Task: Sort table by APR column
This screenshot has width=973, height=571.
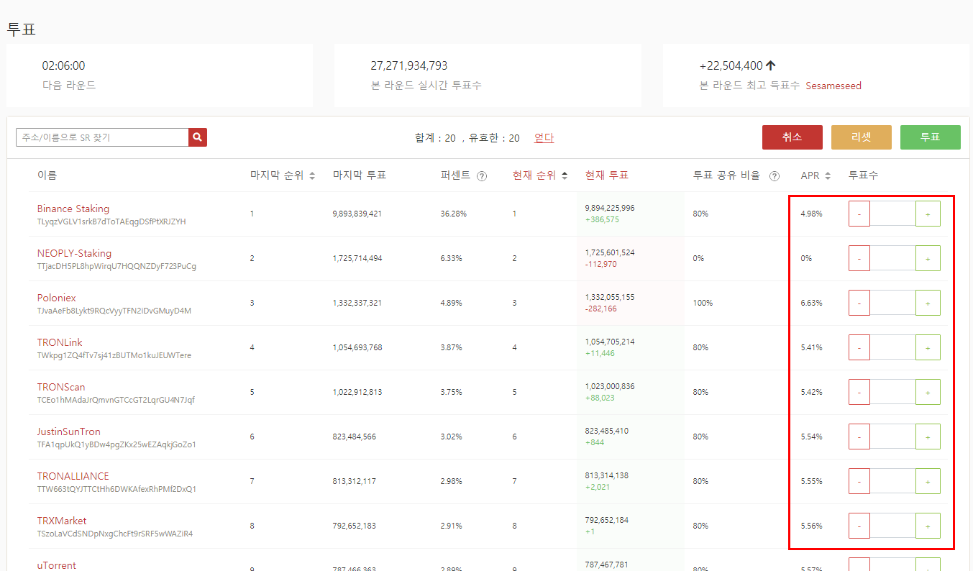Action: 828,176
